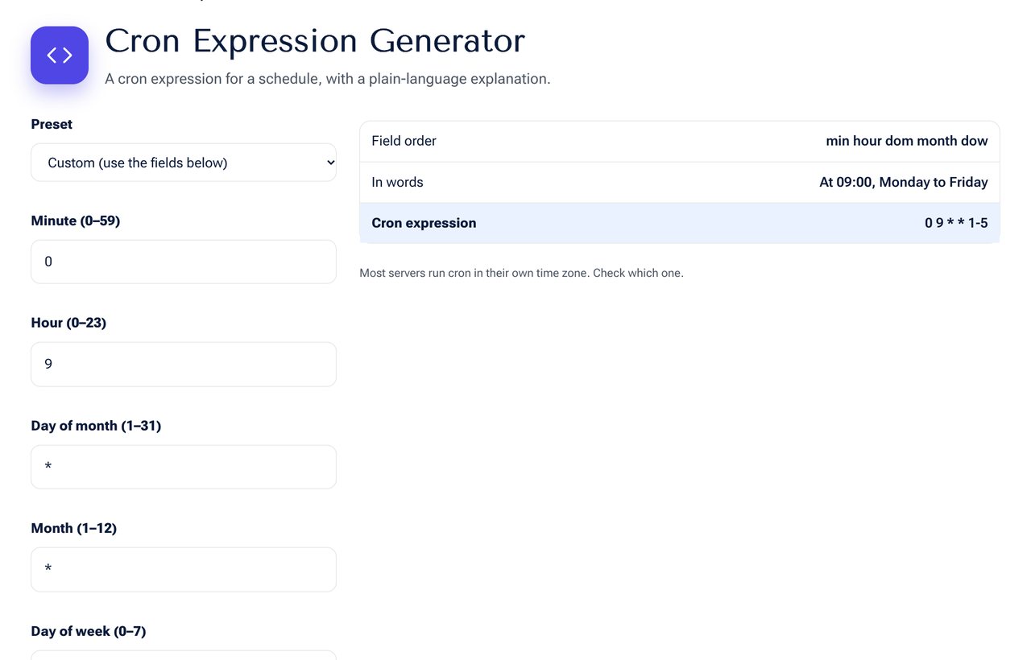
Task: Click the subtitle about plain-language explanation
Action: pos(328,79)
